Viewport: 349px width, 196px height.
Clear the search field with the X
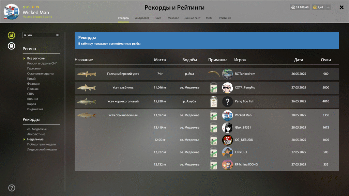pos(57,35)
